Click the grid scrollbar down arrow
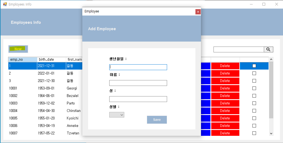This screenshot has width=283, height=143. point(271,134)
